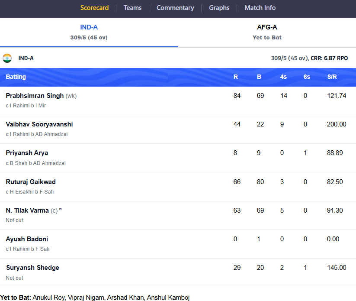
Task: View the Graphs tab
Action: coord(219,8)
